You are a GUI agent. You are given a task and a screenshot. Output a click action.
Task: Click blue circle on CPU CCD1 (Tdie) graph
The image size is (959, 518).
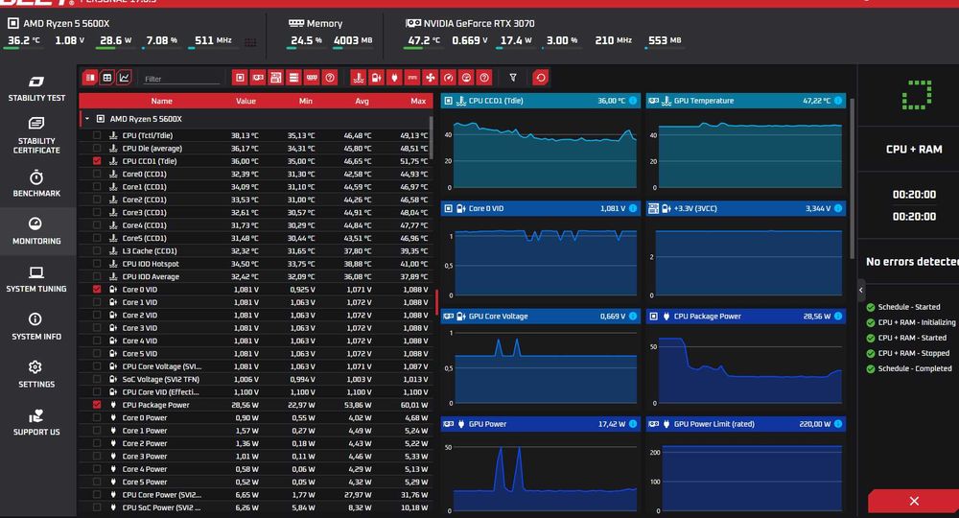pyautogui.click(x=633, y=101)
